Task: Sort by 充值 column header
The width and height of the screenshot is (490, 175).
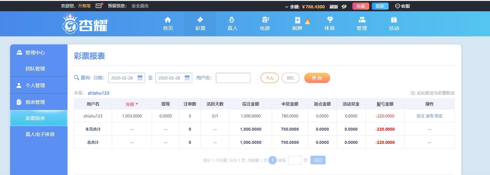Action: (132, 104)
